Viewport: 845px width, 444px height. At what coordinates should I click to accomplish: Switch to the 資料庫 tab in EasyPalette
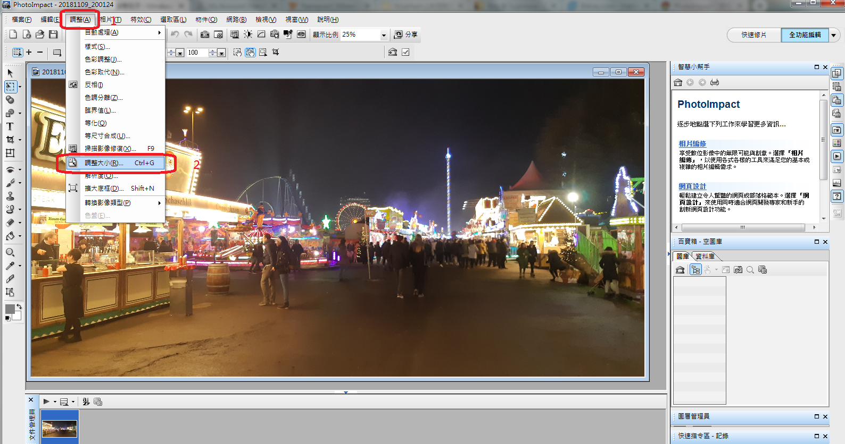tap(705, 256)
